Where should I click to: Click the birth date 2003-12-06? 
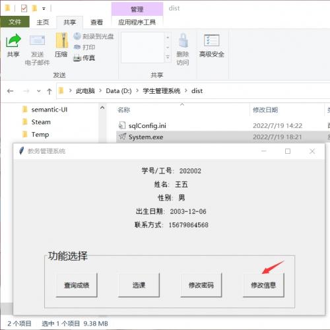point(188,211)
